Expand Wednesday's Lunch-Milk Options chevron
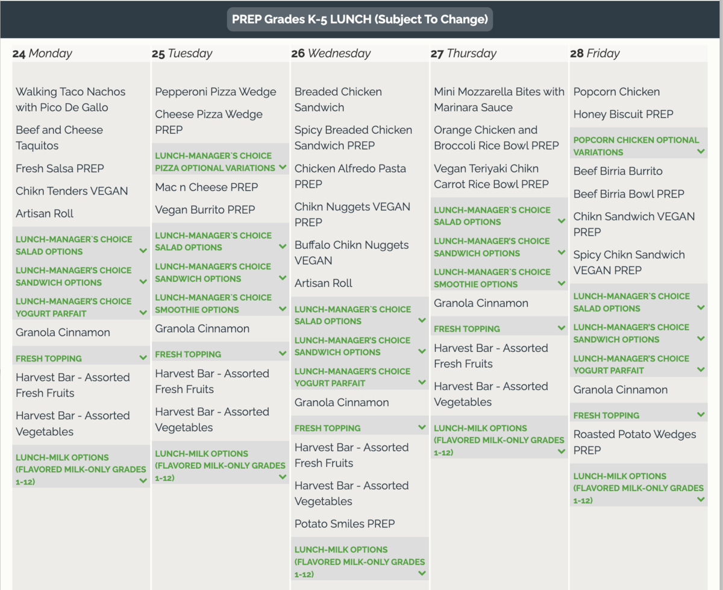 click(422, 573)
